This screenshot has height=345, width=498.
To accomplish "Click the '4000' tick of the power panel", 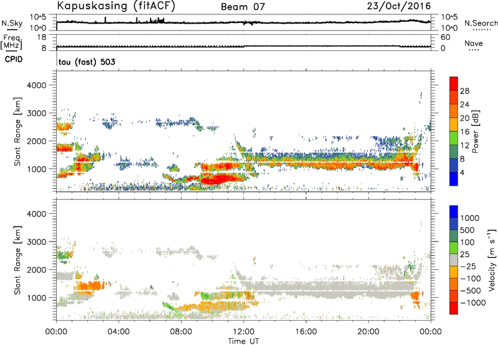I will (36, 85).
